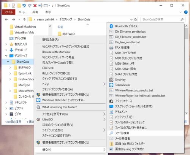Click 画像から img タグ作成2 entry

point(146,149)
